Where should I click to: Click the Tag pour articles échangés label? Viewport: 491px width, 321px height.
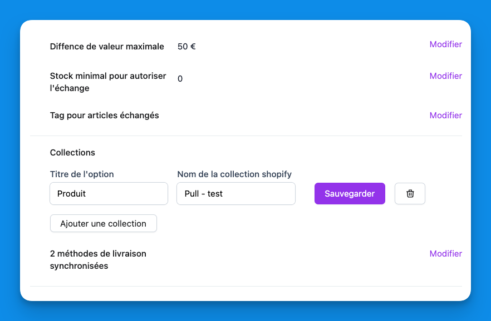(104, 115)
